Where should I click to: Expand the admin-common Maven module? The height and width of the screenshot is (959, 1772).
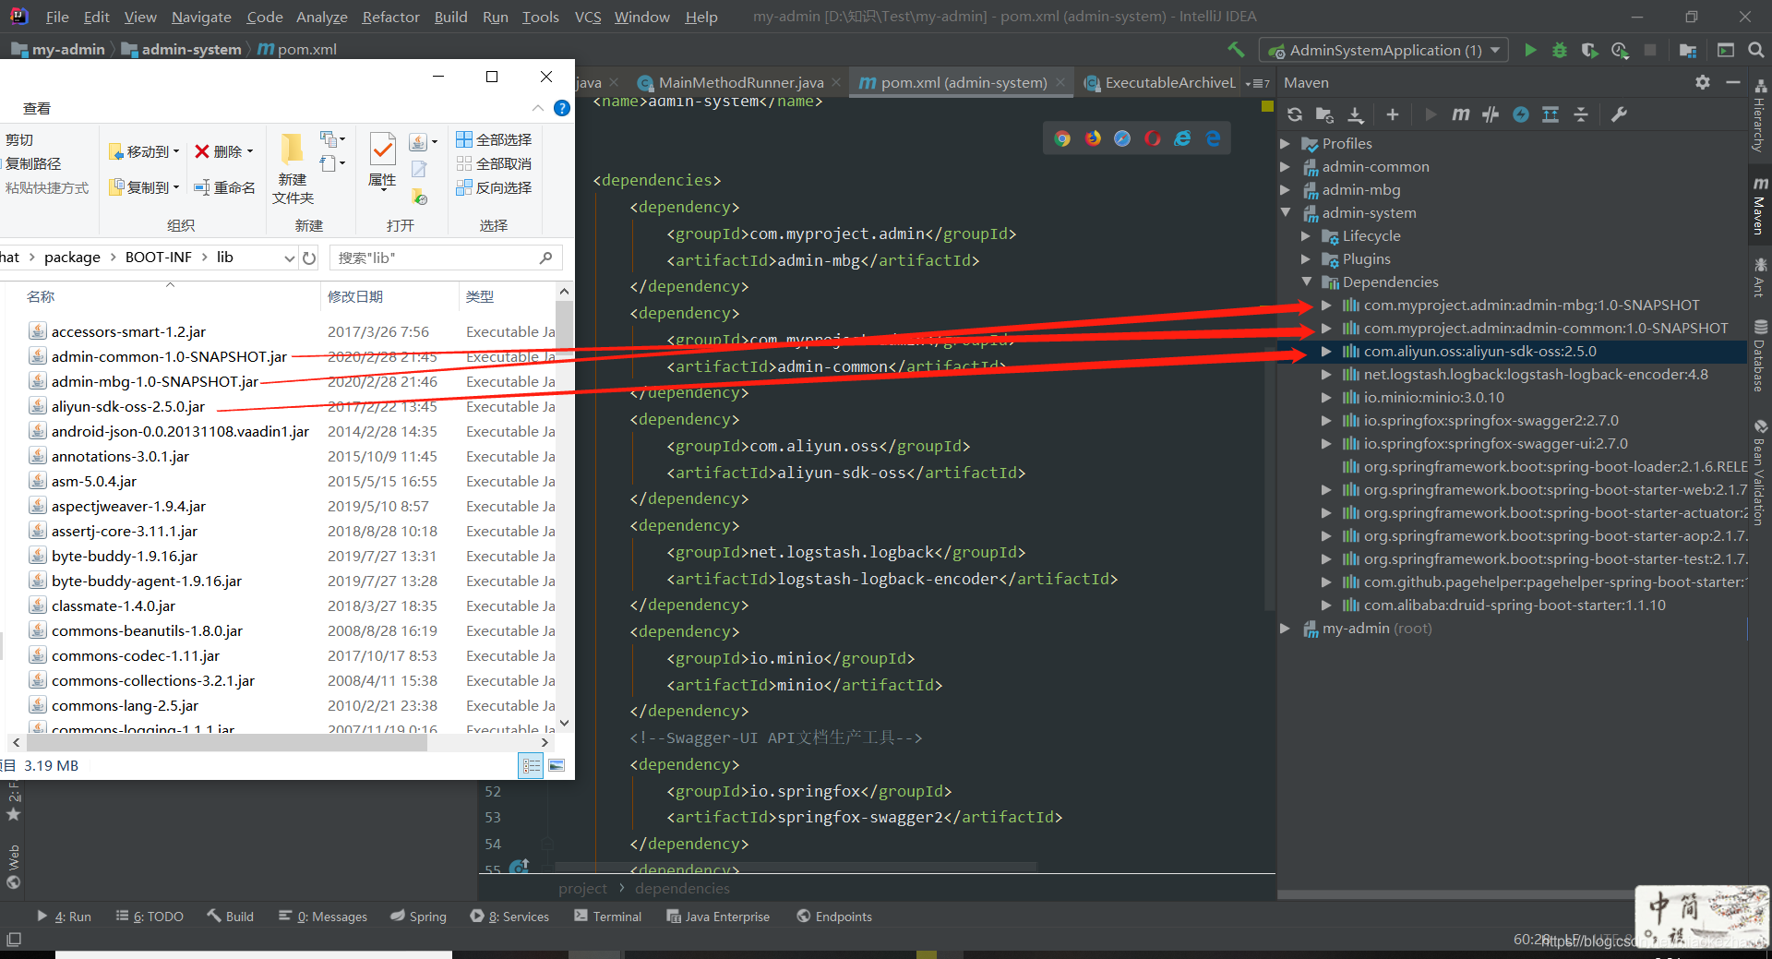1285,166
